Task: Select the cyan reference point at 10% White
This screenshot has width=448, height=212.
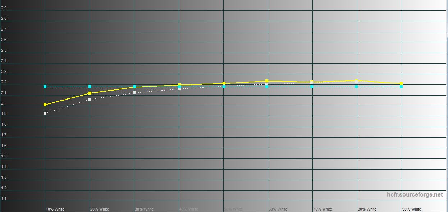Action: 45,87
